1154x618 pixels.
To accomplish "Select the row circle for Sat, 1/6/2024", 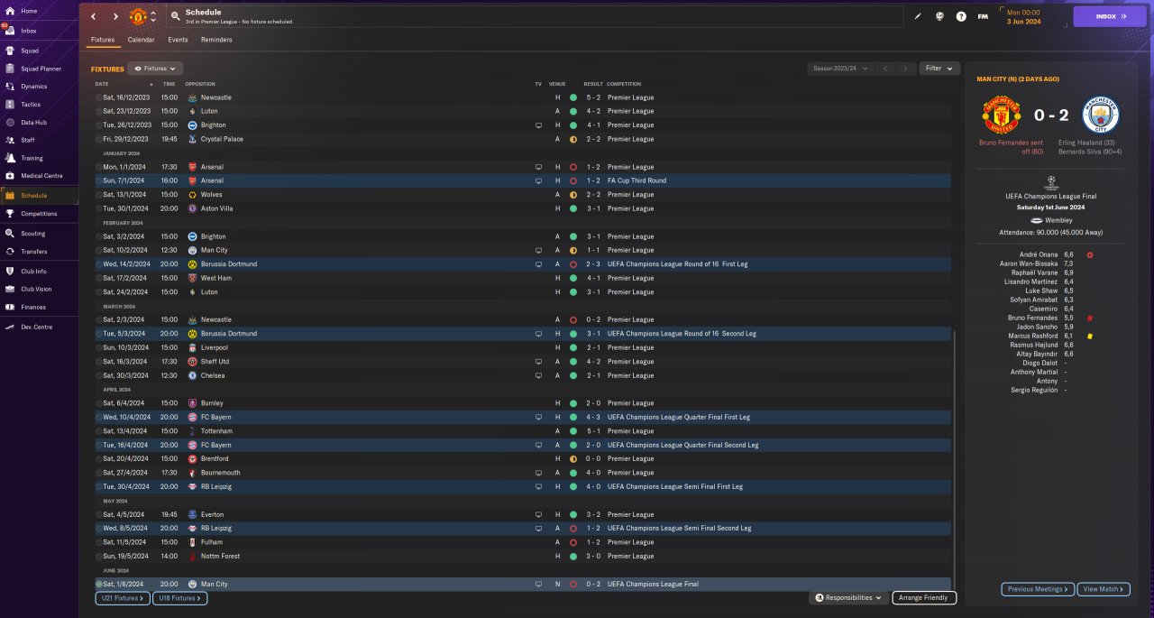I will point(98,584).
